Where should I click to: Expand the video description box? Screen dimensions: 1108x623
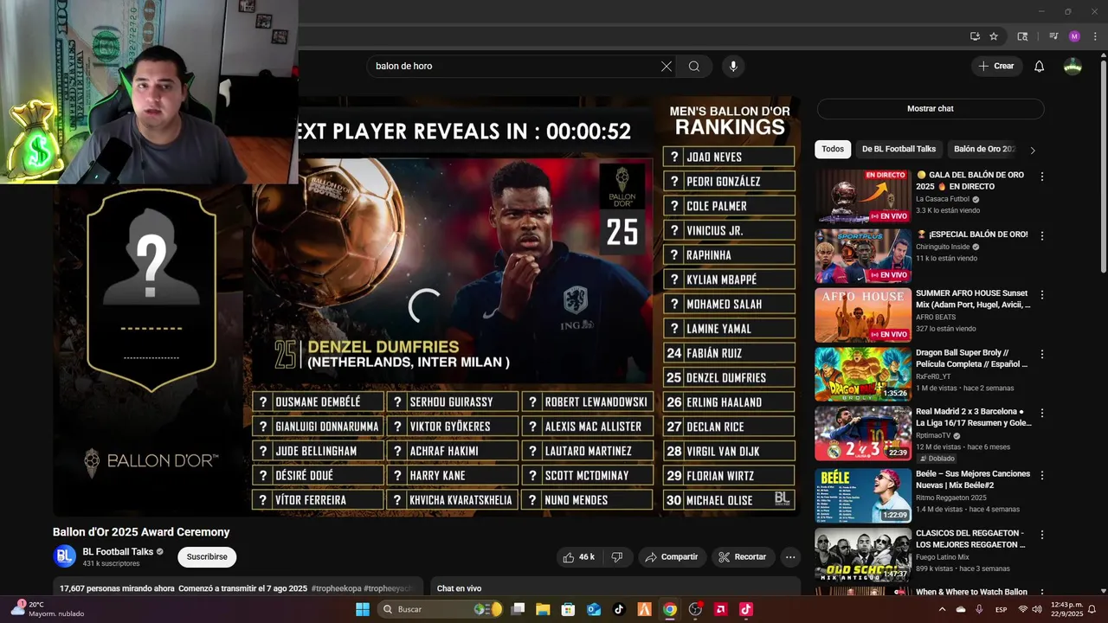coord(238,588)
